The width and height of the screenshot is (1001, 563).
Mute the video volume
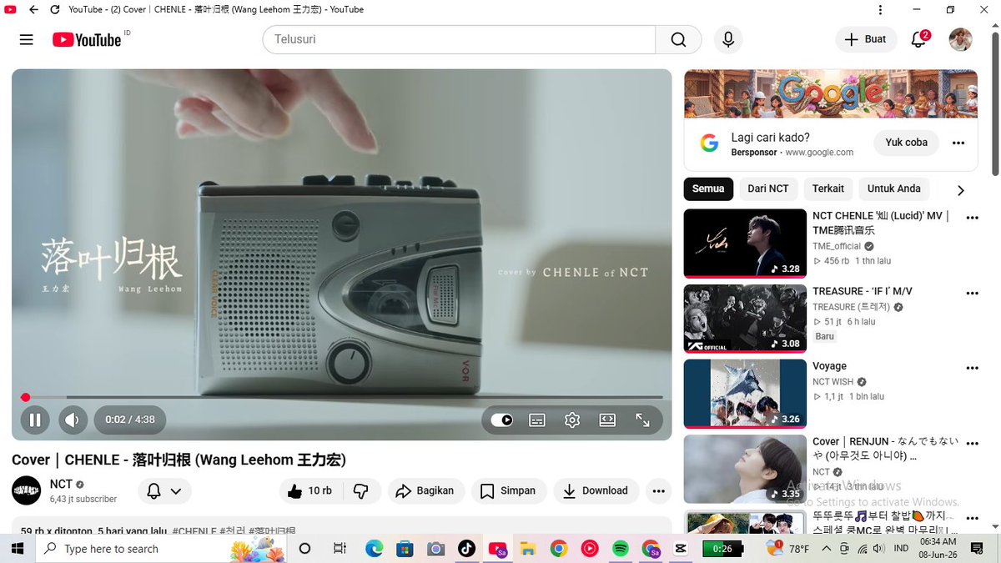pos(73,420)
